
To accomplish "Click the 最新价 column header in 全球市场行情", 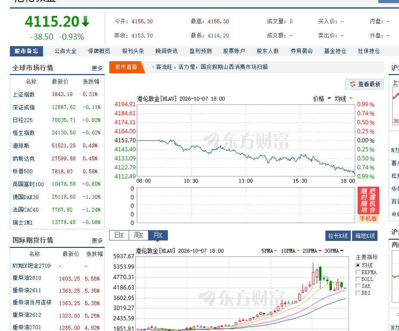I will tap(60, 81).
